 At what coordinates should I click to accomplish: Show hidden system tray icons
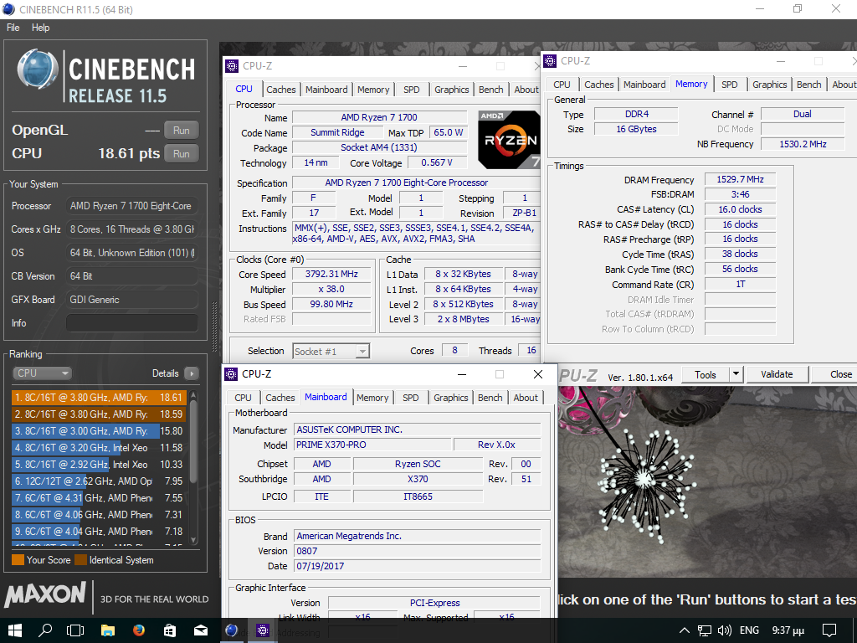tap(684, 630)
